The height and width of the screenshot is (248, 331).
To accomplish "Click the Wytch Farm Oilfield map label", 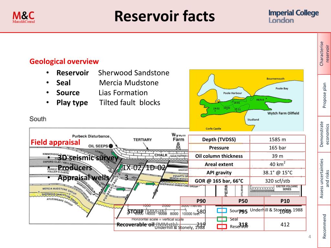I will [283, 113].
